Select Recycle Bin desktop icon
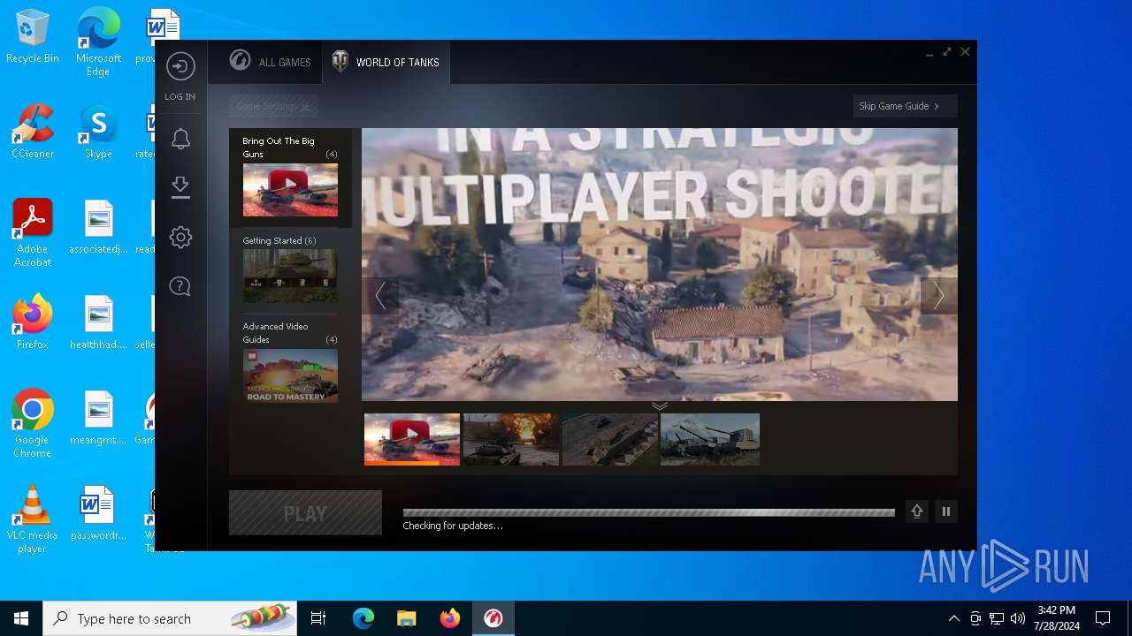This screenshot has width=1132, height=636. pos(33,37)
